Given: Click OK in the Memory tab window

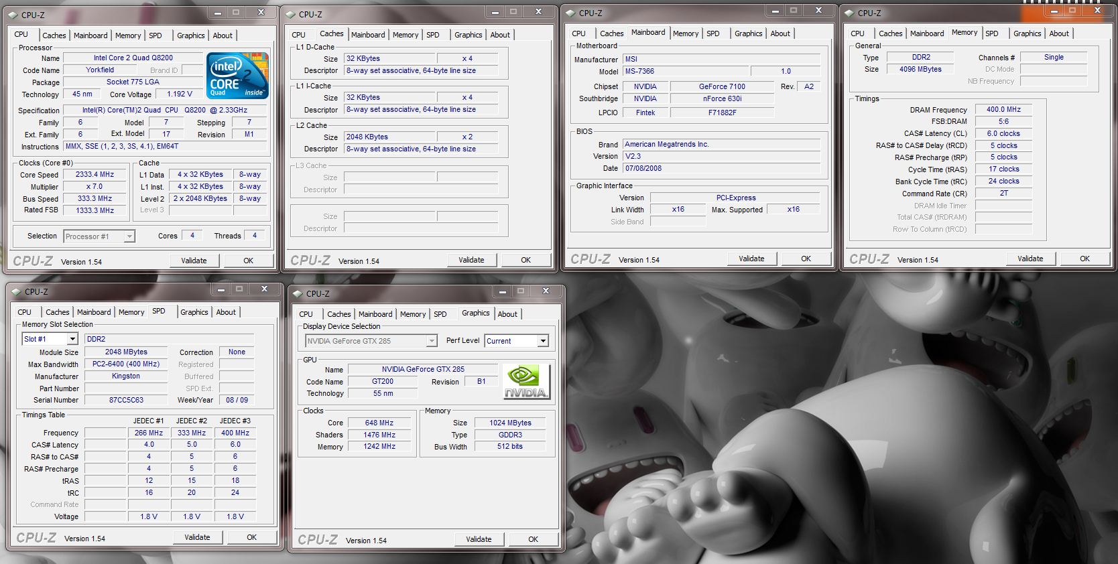Looking at the screenshot, I should pyautogui.click(x=1084, y=259).
